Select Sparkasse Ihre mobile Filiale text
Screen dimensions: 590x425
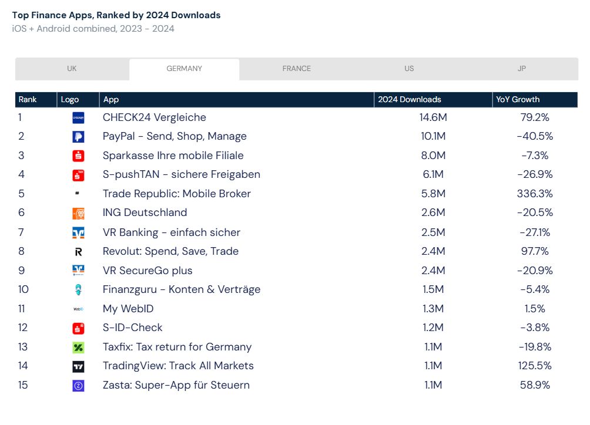(173, 156)
